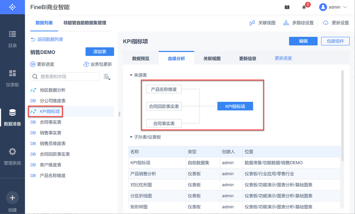Open the 目录 directory sidebar icon
The width and height of the screenshot is (355, 214).
point(12,34)
